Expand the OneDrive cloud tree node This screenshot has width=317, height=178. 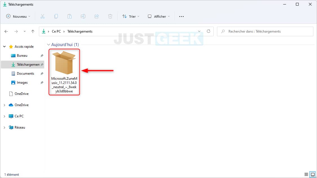click(x=4, y=105)
